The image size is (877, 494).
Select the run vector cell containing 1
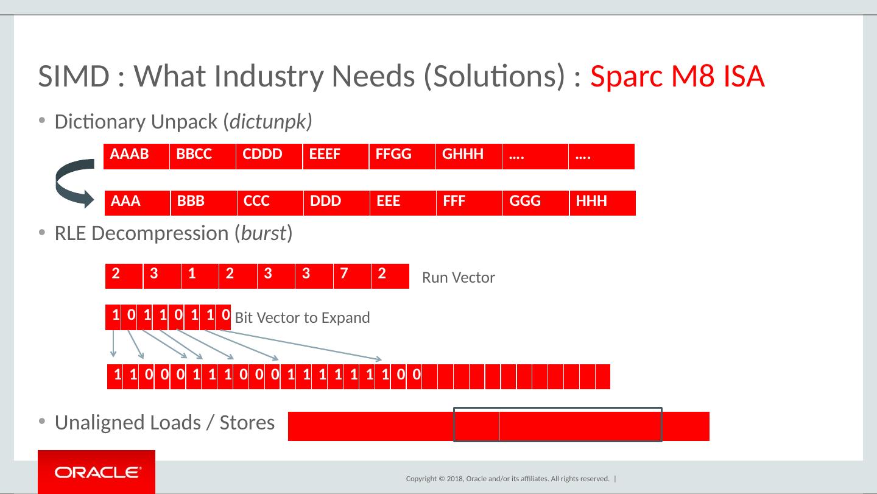click(200, 276)
